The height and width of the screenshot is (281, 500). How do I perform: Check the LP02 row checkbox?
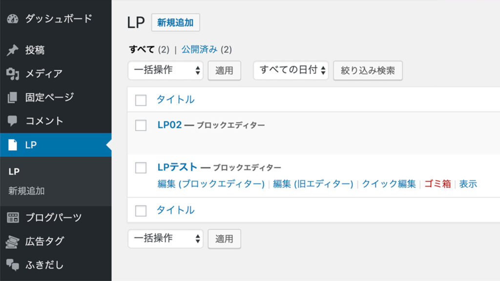(x=141, y=125)
